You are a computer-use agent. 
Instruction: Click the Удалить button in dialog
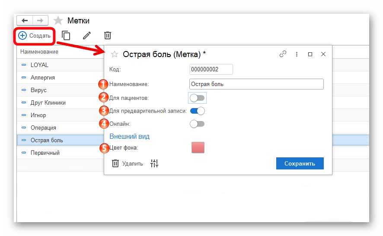tap(128, 163)
